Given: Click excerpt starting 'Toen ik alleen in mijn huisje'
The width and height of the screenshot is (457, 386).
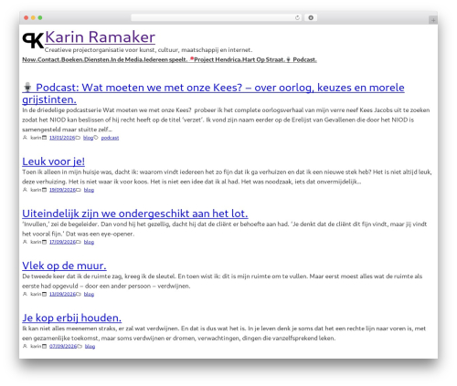Looking at the screenshot, I should pos(227,177).
